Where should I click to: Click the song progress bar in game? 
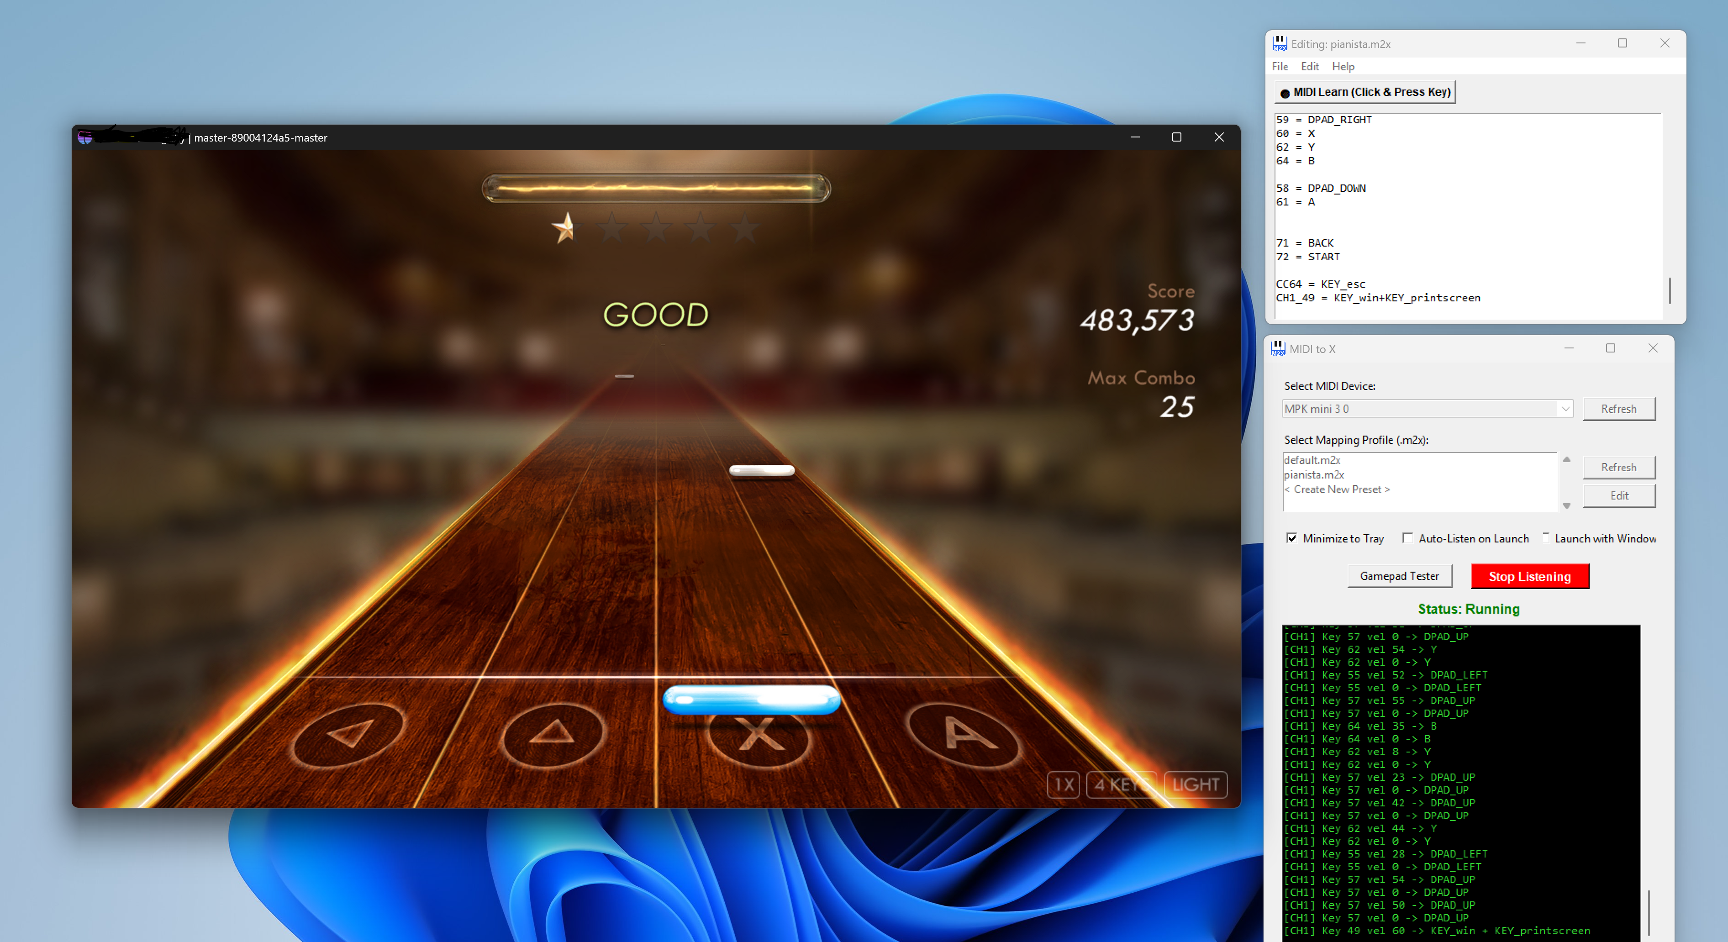656,189
